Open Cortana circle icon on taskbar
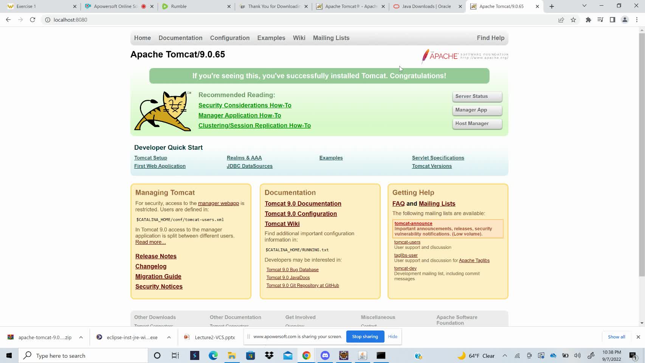The height and width of the screenshot is (363, 645). pos(157,355)
